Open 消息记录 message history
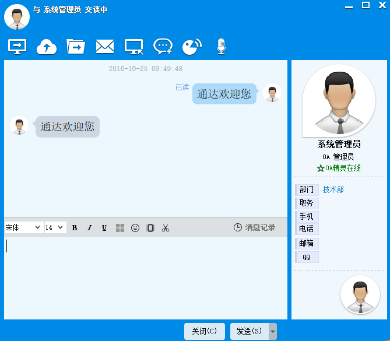 (x=254, y=227)
